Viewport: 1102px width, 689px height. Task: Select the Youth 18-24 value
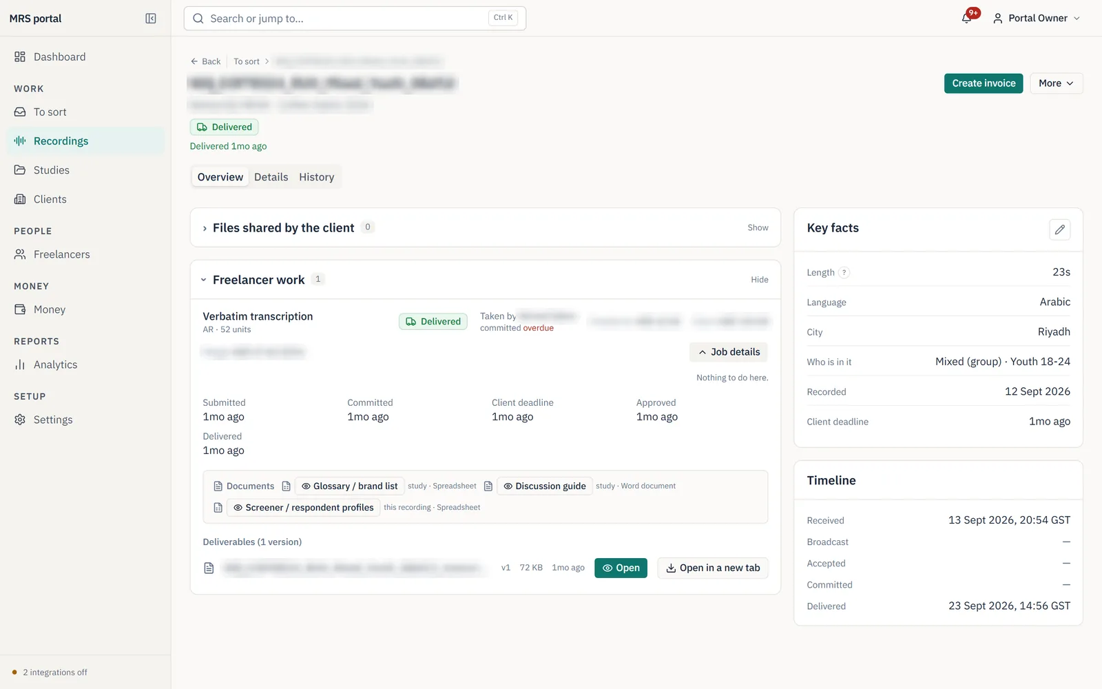tap(1040, 362)
